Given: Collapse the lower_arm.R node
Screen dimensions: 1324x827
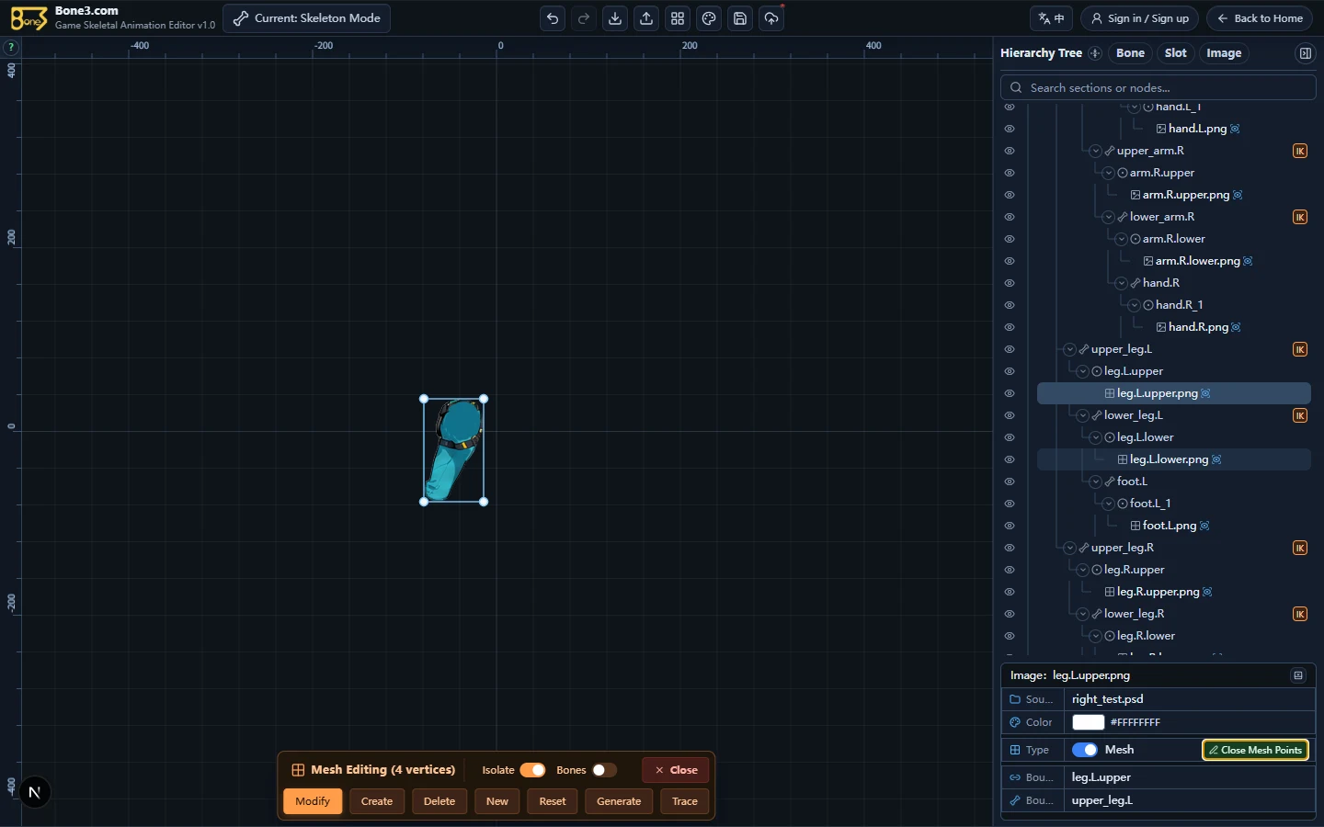Looking at the screenshot, I should tap(1109, 217).
